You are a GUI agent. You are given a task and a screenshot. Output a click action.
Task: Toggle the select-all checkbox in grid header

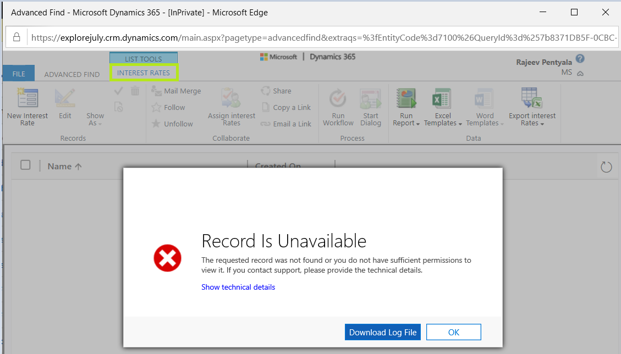25,165
